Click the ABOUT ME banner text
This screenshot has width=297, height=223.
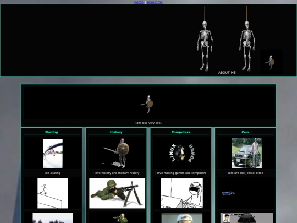(227, 73)
